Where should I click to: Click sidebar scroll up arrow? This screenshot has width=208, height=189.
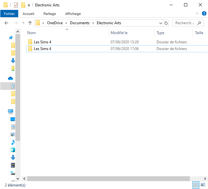pos(18,32)
